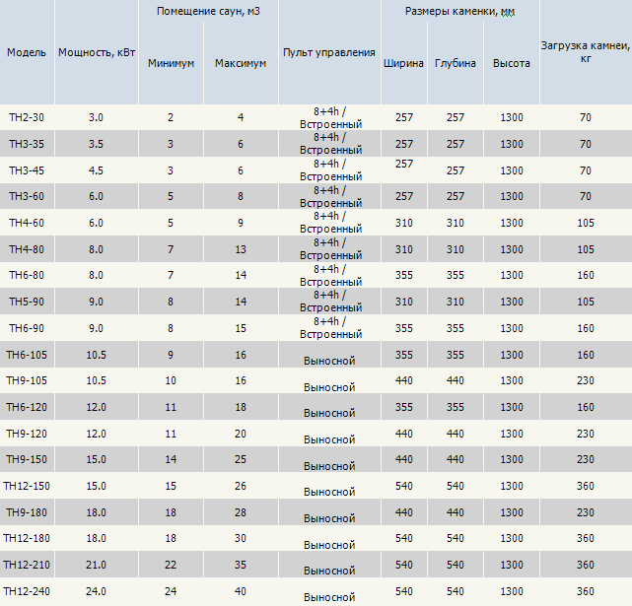
Task: Select model cell TH9-105
Action: tap(27, 380)
